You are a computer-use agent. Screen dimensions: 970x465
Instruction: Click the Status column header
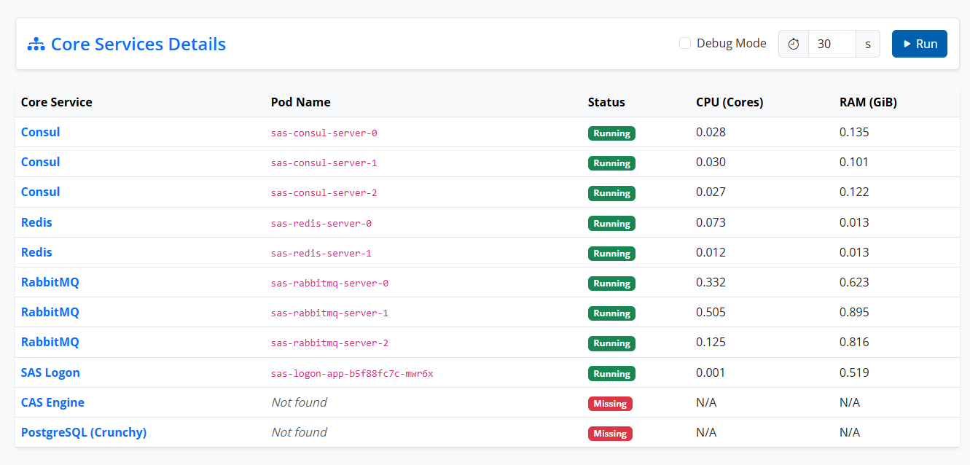(606, 102)
